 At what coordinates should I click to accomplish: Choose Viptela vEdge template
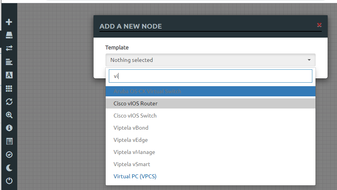click(x=211, y=140)
